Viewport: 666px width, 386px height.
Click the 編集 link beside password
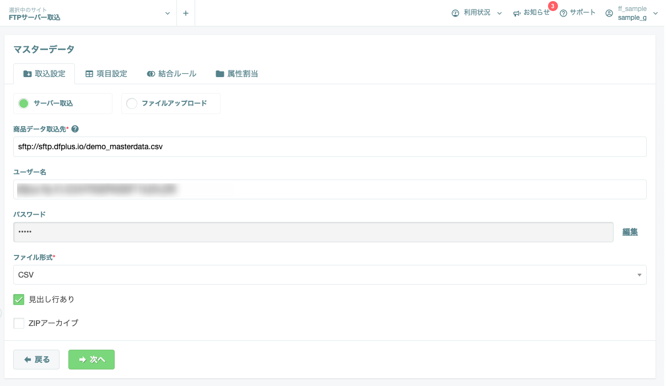[x=630, y=232]
